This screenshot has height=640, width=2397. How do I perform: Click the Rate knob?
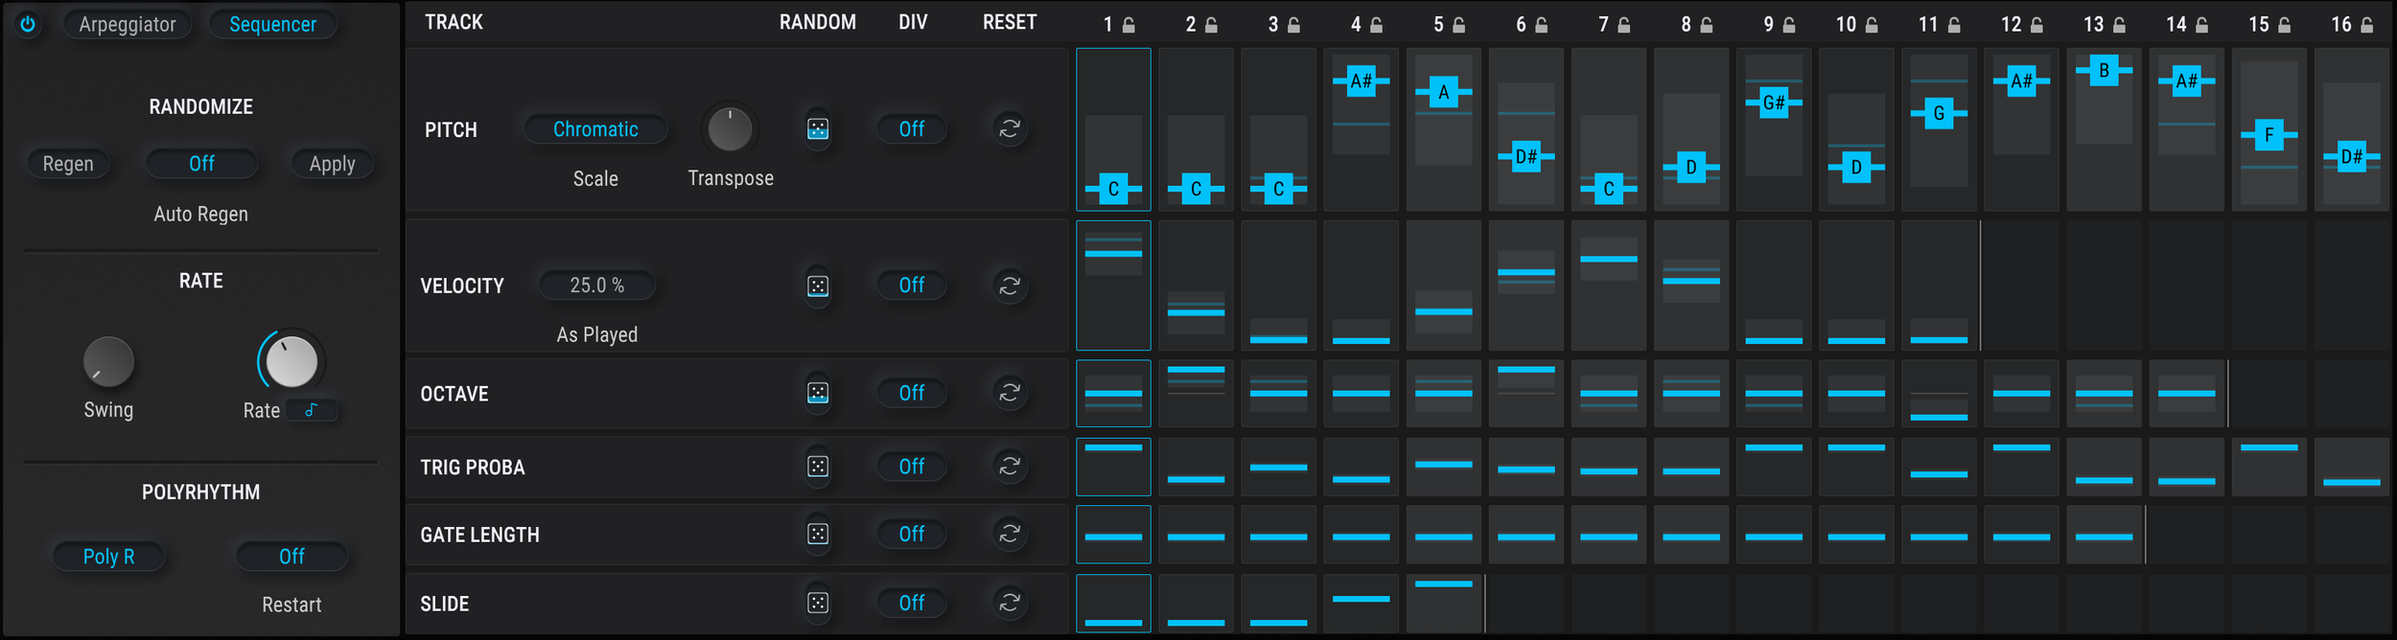[291, 361]
